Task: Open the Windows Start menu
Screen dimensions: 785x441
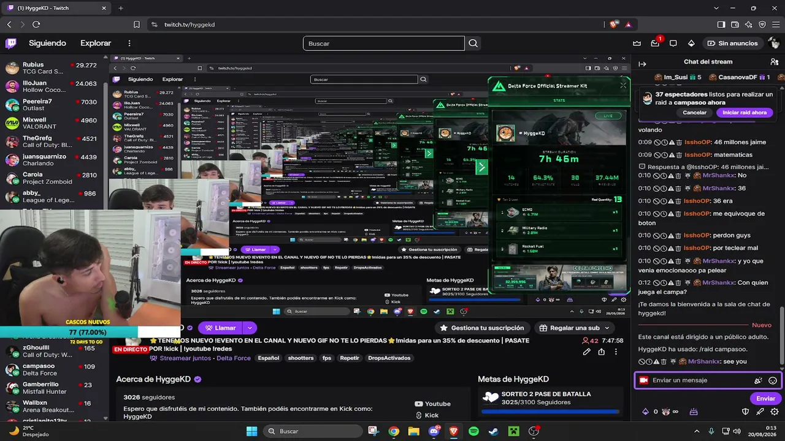Action: 251,431
